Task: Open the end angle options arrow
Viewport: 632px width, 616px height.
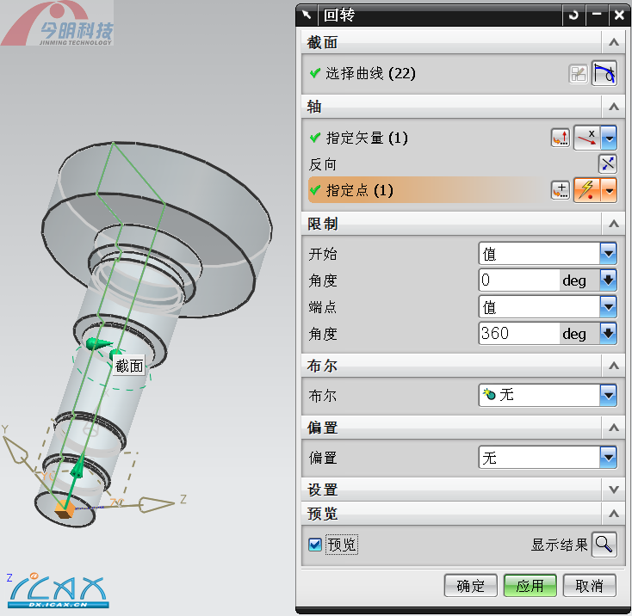Action: pos(608,333)
